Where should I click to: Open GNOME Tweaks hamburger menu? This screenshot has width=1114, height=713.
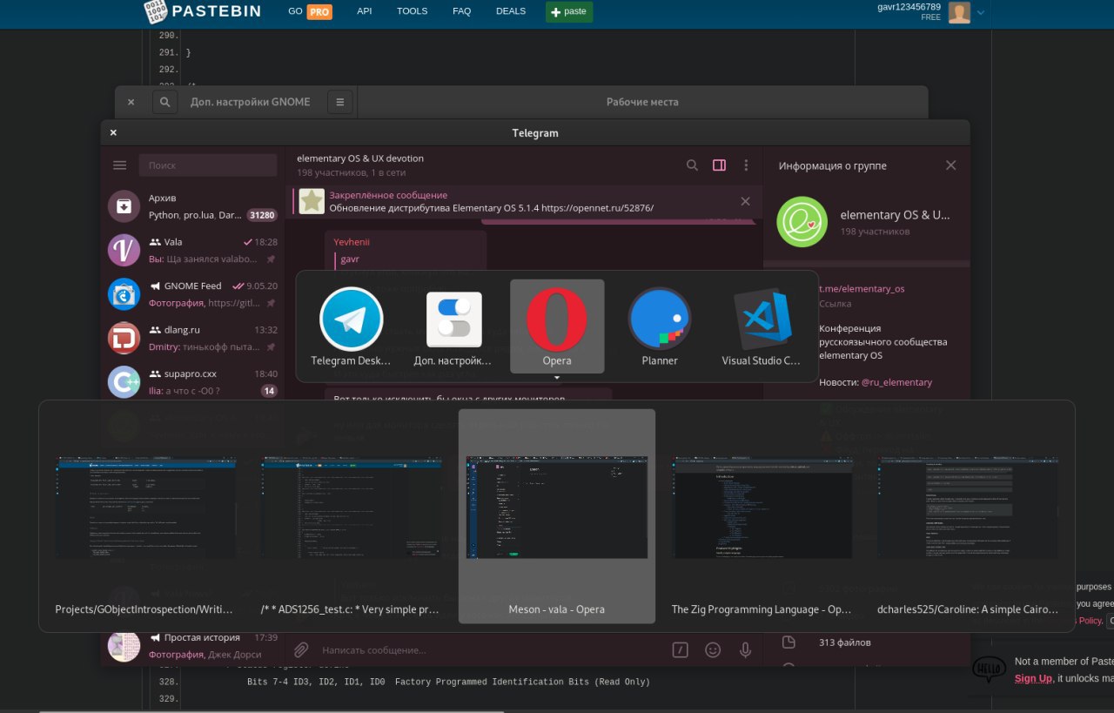click(340, 102)
